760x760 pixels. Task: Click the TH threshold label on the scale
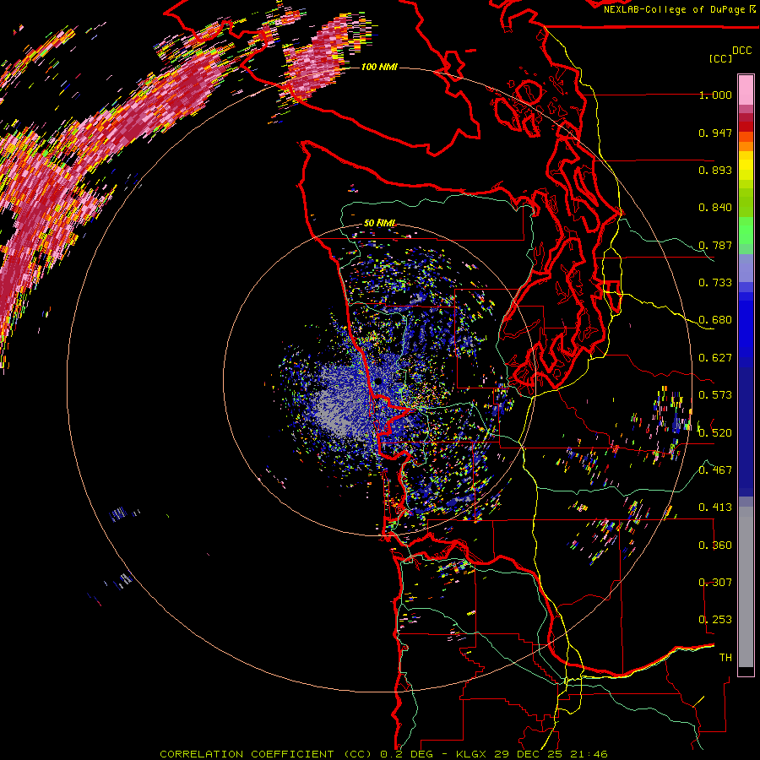725,657
